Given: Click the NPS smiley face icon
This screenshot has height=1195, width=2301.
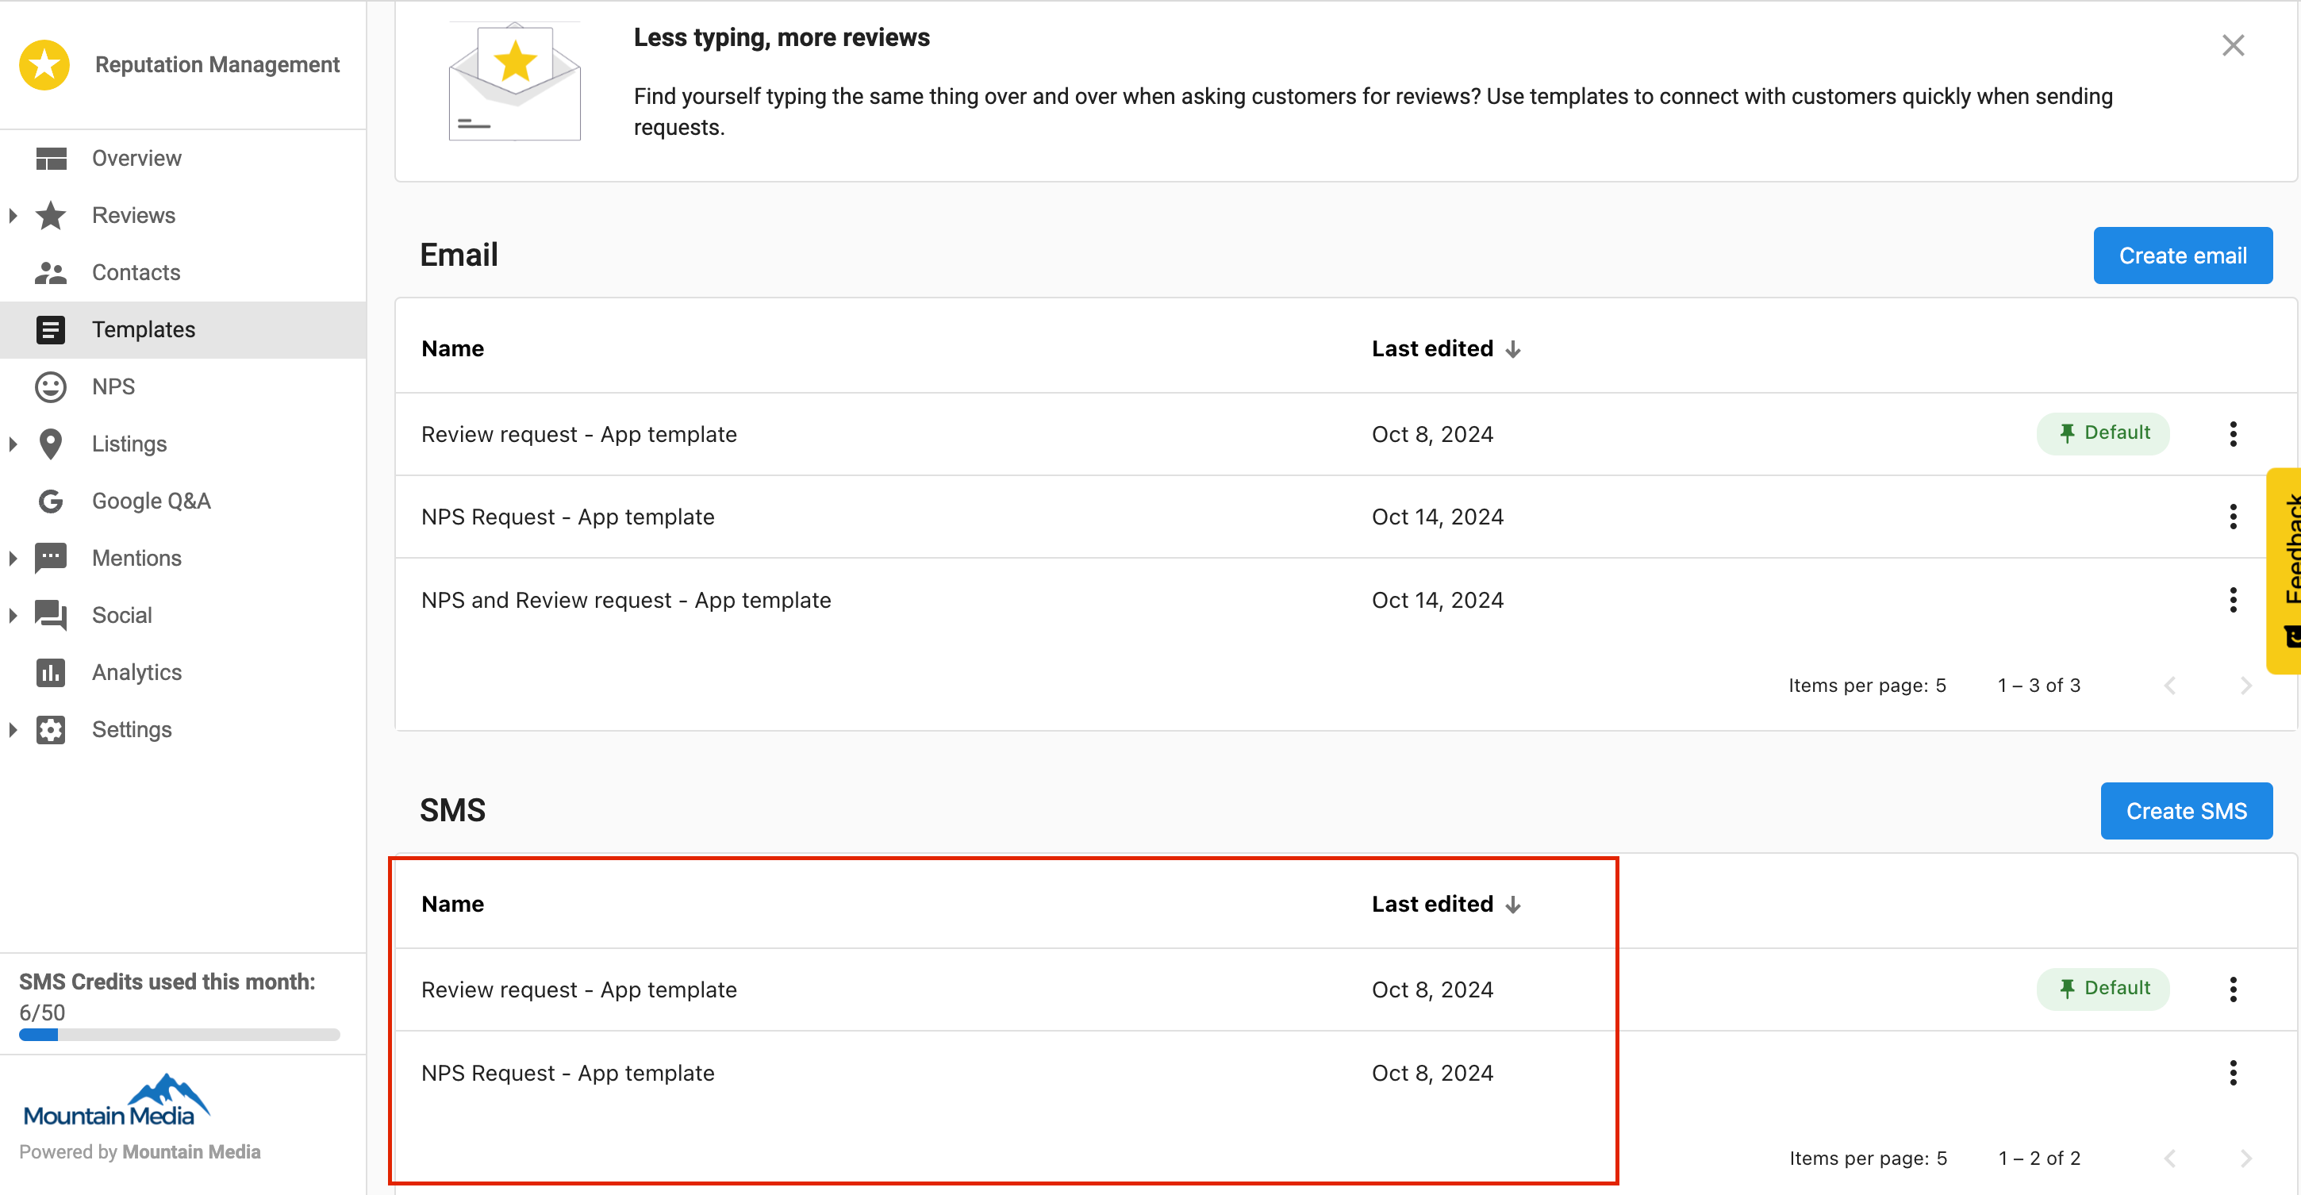Looking at the screenshot, I should 51,386.
